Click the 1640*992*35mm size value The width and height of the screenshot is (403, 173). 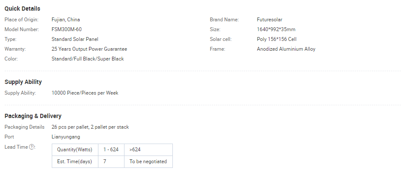[x=276, y=29]
